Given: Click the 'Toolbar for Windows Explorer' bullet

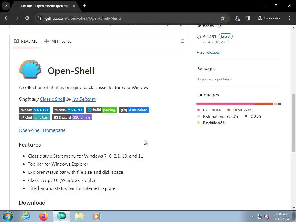Looking at the screenshot, I should coord(58,164).
